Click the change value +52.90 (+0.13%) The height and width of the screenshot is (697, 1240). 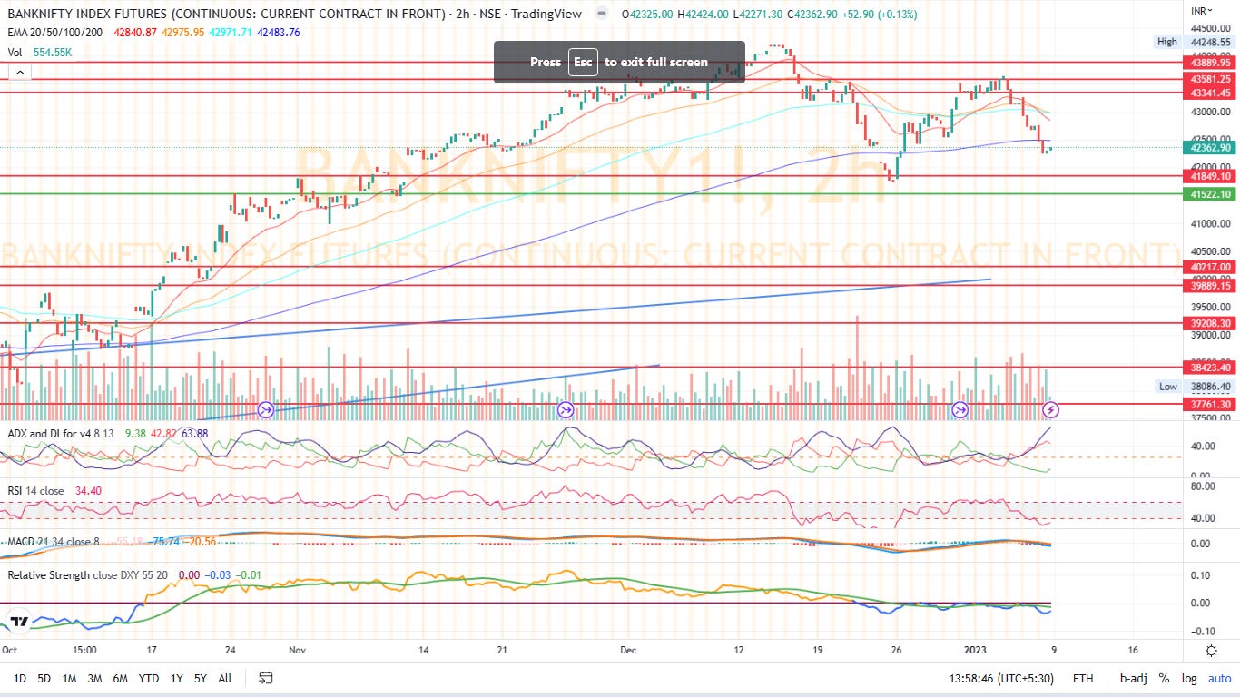(x=878, y=15)
